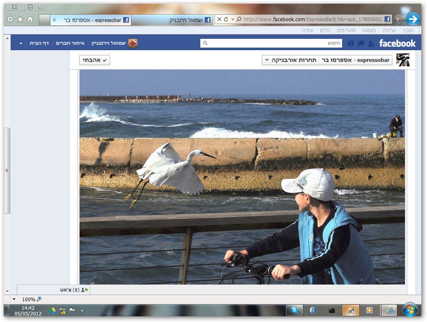Toggle the Liked (אהבתי) button
427x322 pixels.
[95, 60]
